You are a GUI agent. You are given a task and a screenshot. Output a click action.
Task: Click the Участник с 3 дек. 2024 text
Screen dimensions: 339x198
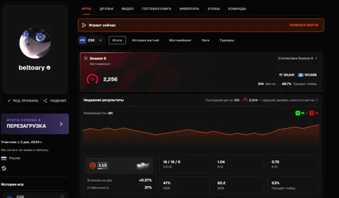(x=22, y=142)
